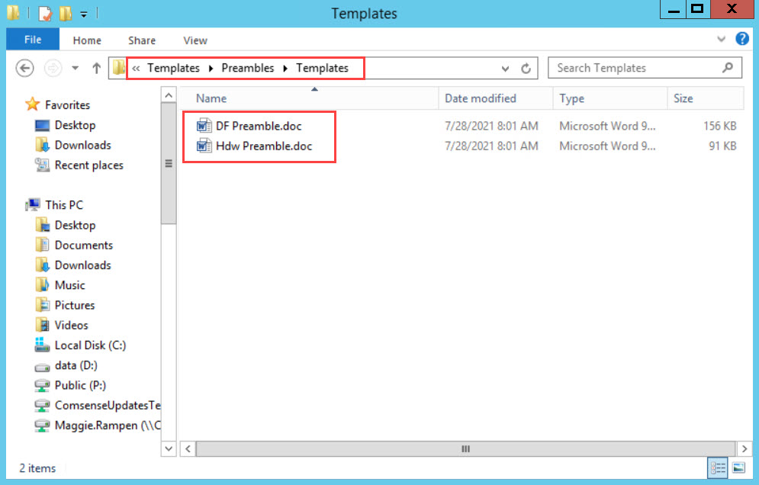The height and width of the screenshot is (485, 759).
Task: Refresh the Templates folder view
Action: click(526, 68)
